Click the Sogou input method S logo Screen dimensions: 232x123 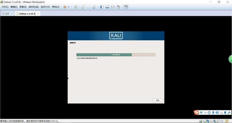pos(196,112)
